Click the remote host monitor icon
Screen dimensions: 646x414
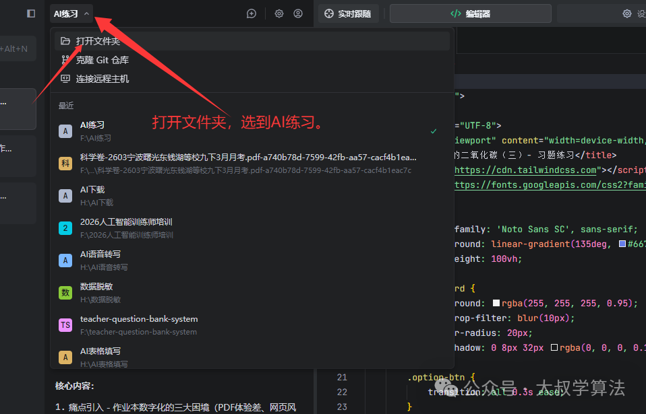65,79
